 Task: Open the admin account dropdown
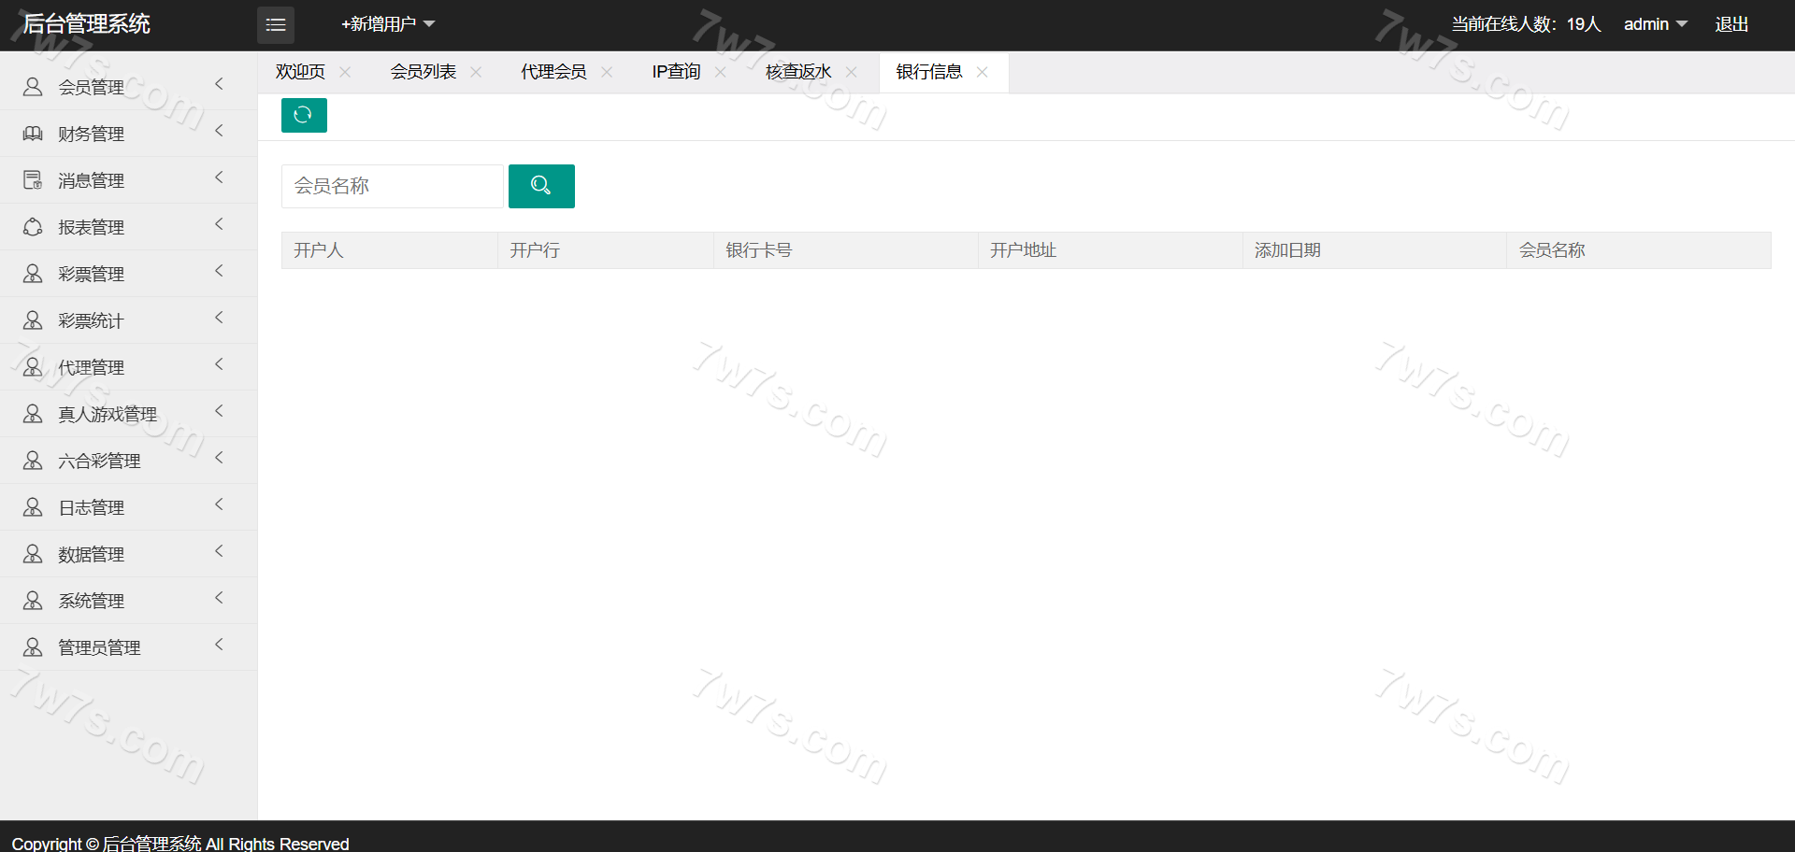point(1654,24)
